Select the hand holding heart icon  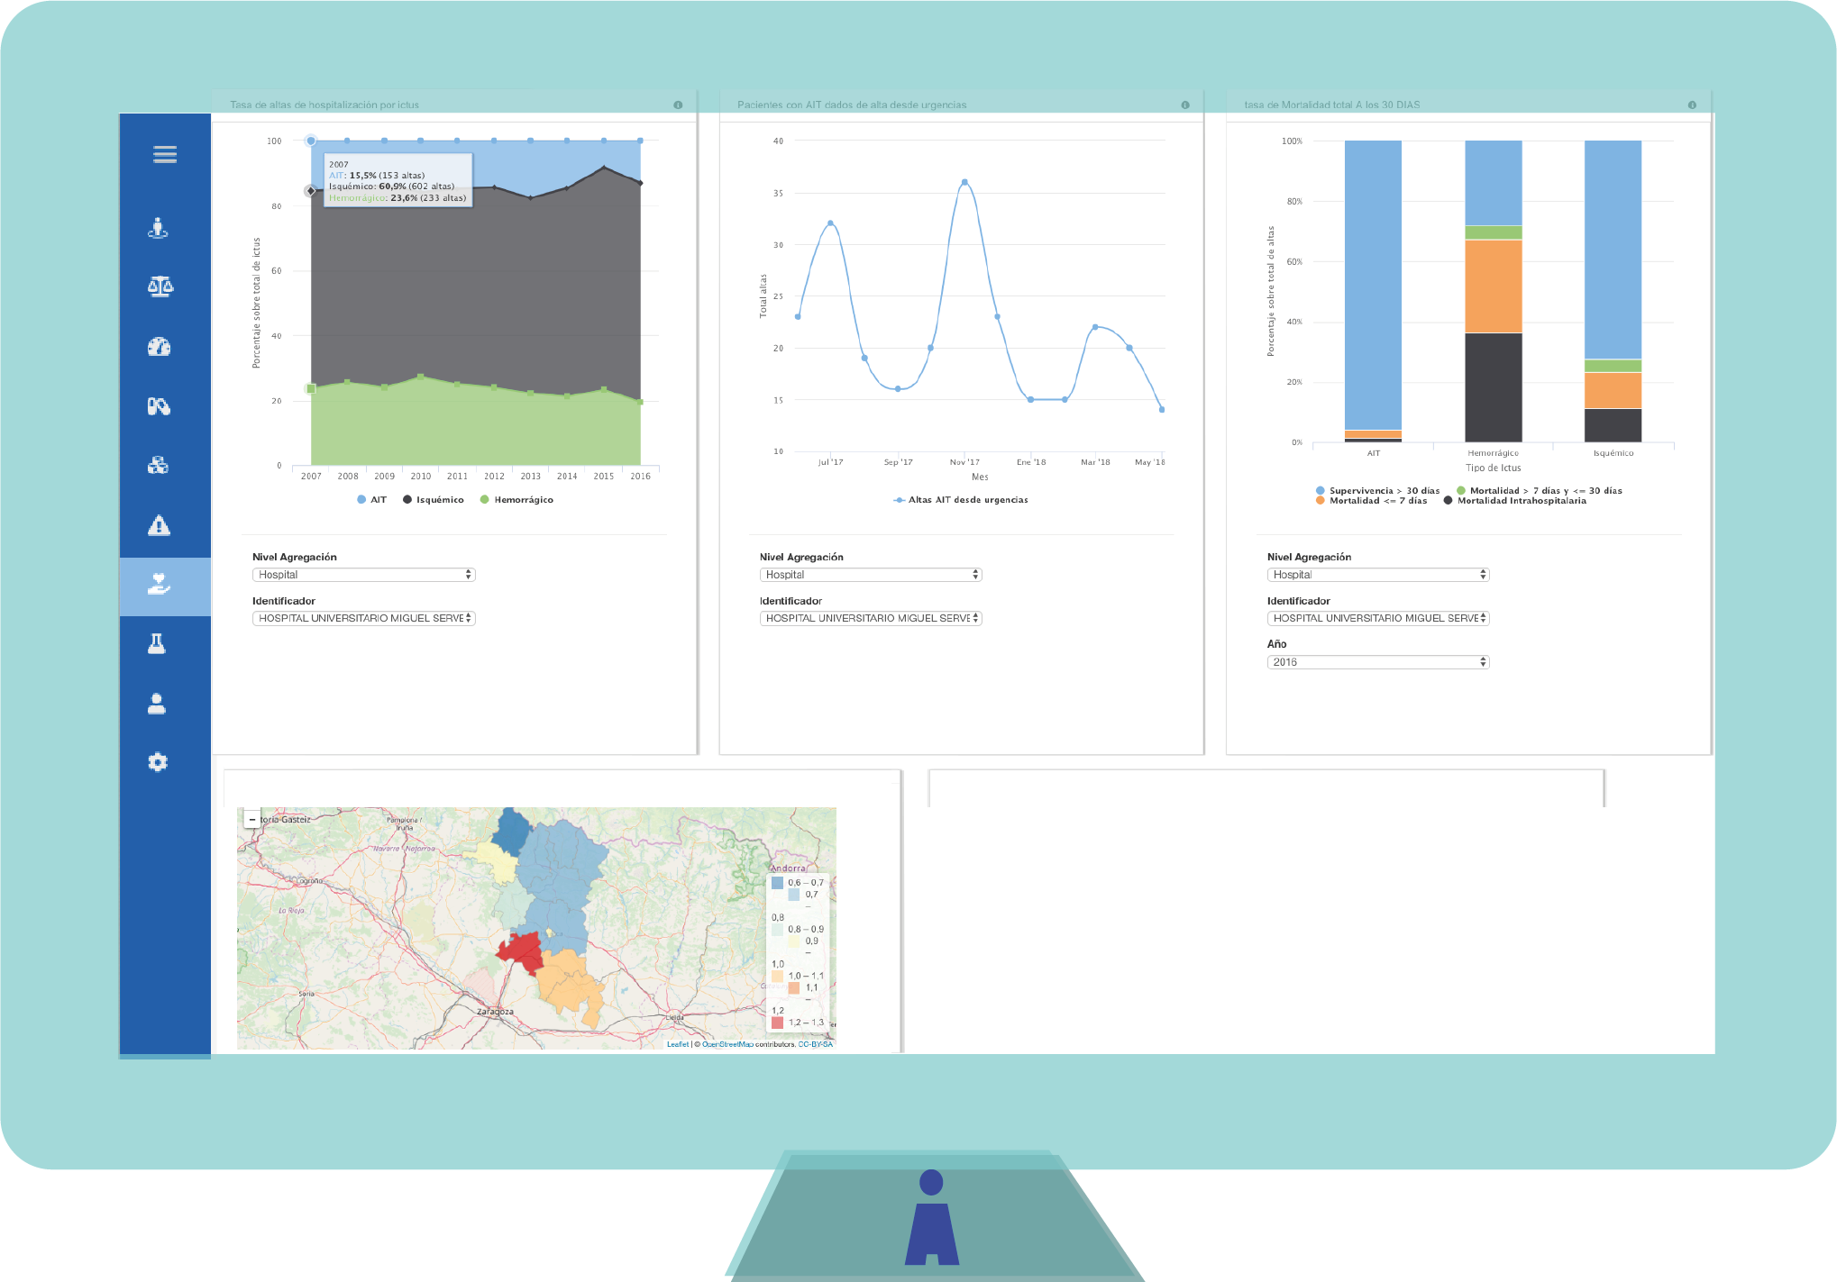click(160, 586)
